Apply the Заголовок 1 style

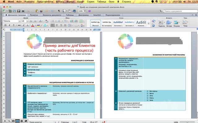coord(118,23)
